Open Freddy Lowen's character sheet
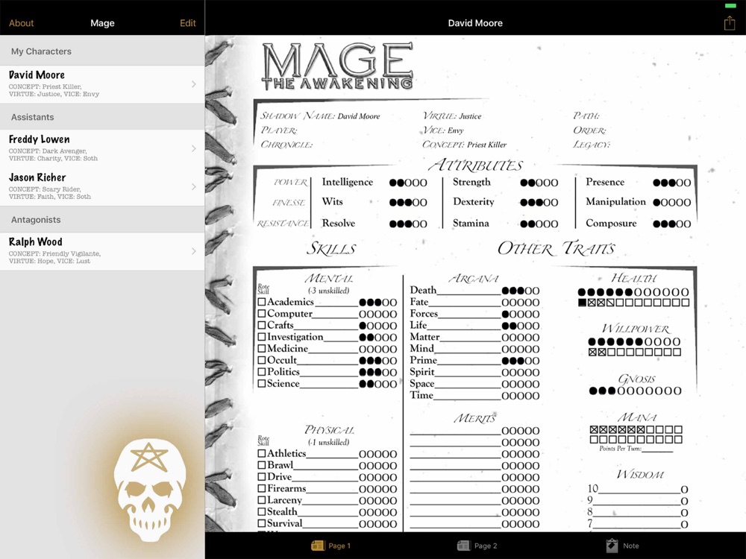Image resolution: width=746 pixels, height=559 pixels. (x=102, y=148)
